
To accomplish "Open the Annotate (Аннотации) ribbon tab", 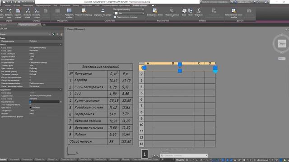I will click(28, 5).
